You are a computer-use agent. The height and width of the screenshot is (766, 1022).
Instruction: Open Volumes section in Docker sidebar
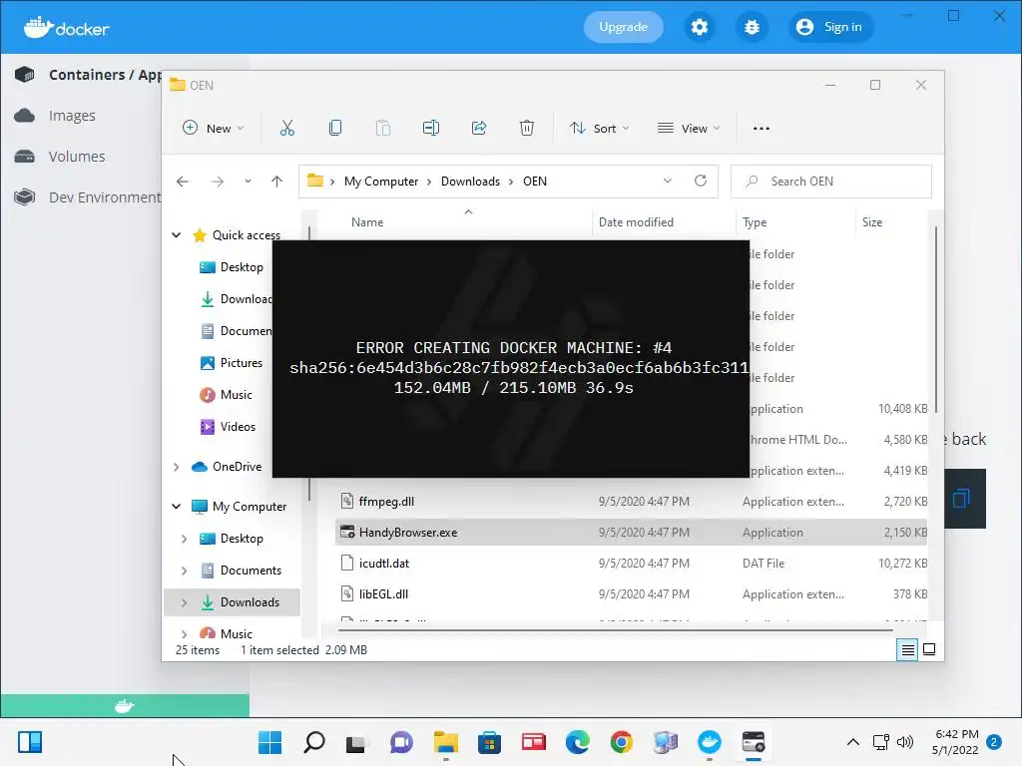click(x=60, y=157)
